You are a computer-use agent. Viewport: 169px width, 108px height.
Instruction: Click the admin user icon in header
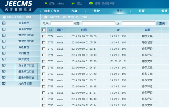coord(46,3)
